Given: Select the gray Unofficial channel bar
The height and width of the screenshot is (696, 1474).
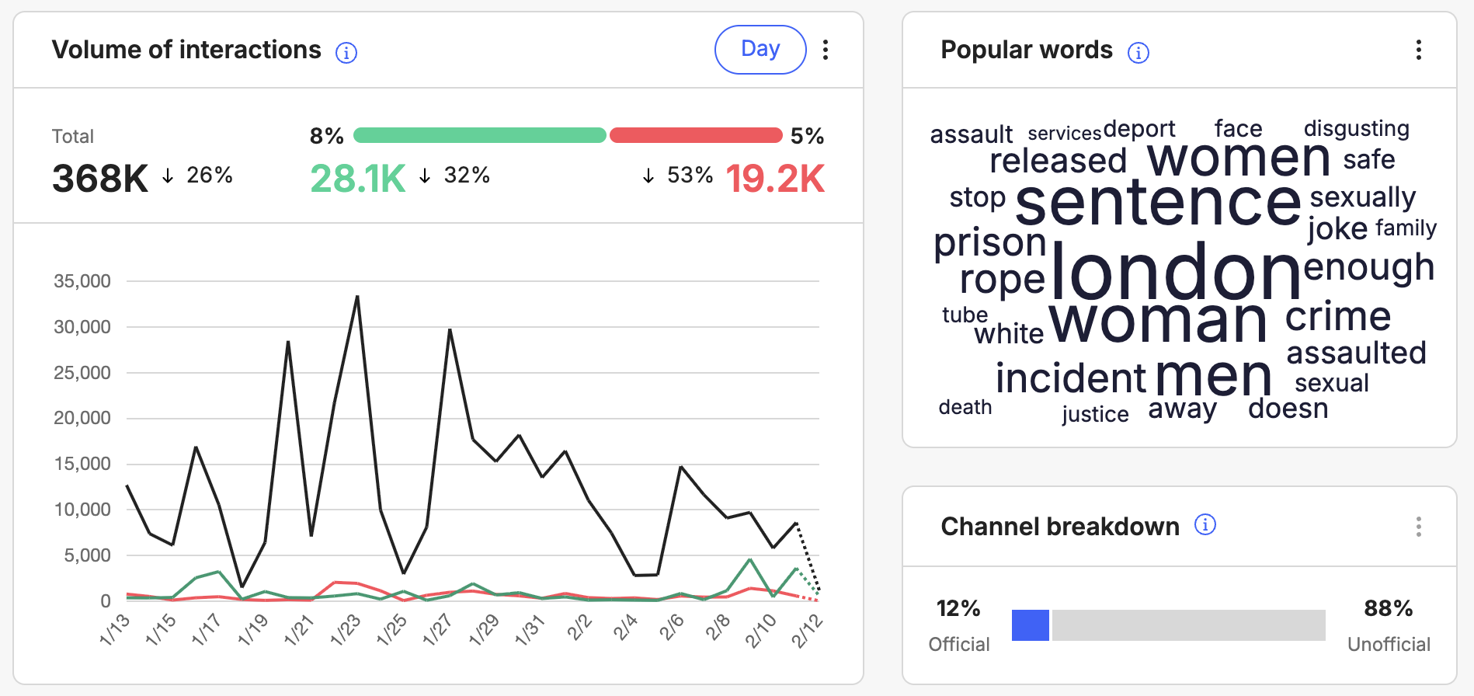Looking at the screenshot, I should [x=1188, y=625].
